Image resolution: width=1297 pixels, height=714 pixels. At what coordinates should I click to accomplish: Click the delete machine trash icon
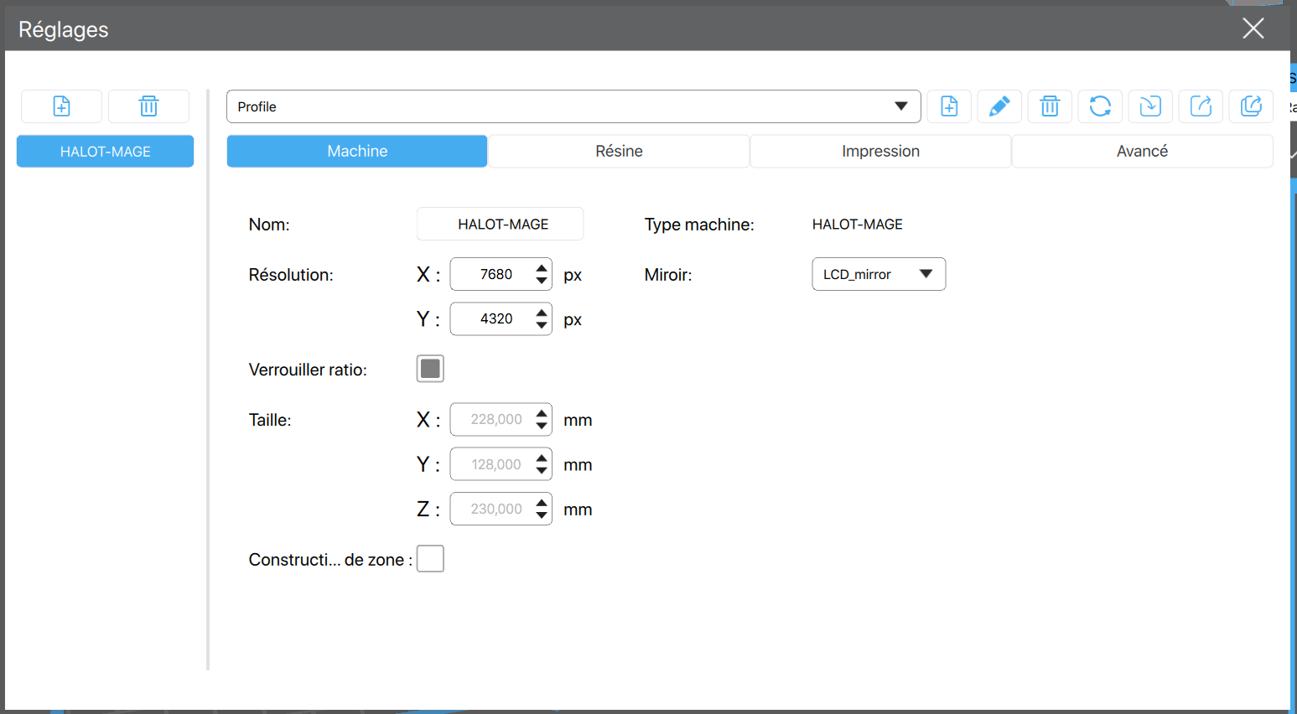pyautogui.click(x=148, y=106)
